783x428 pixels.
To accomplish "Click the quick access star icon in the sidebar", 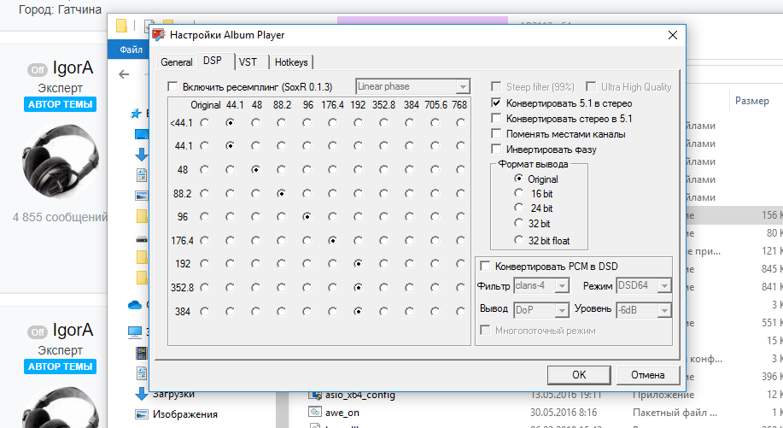I will 135,114.
